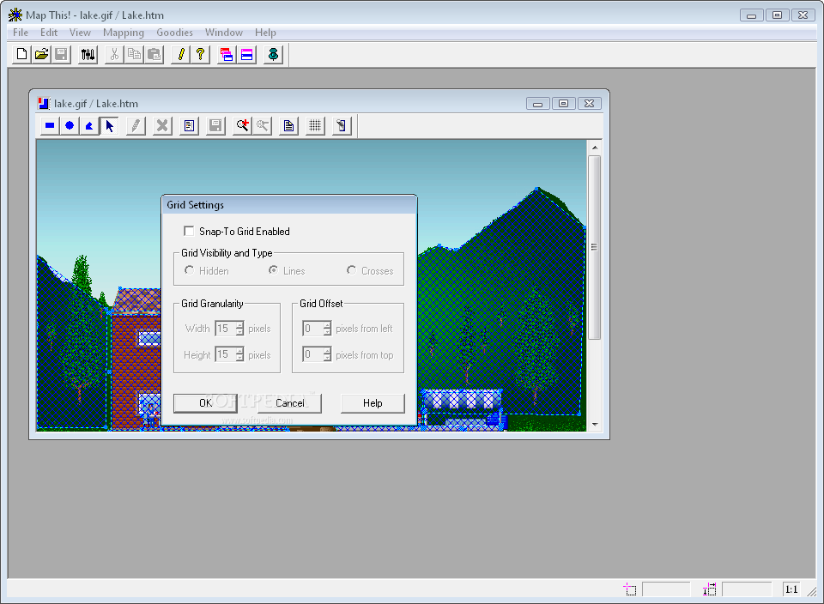Open the File menu
This screenshot has height=604, width=824.
point(21,33)
